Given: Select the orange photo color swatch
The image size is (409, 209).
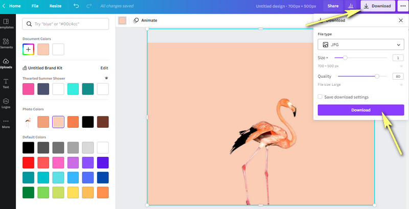Looking at the screenshot, I should tap(73, 122).
